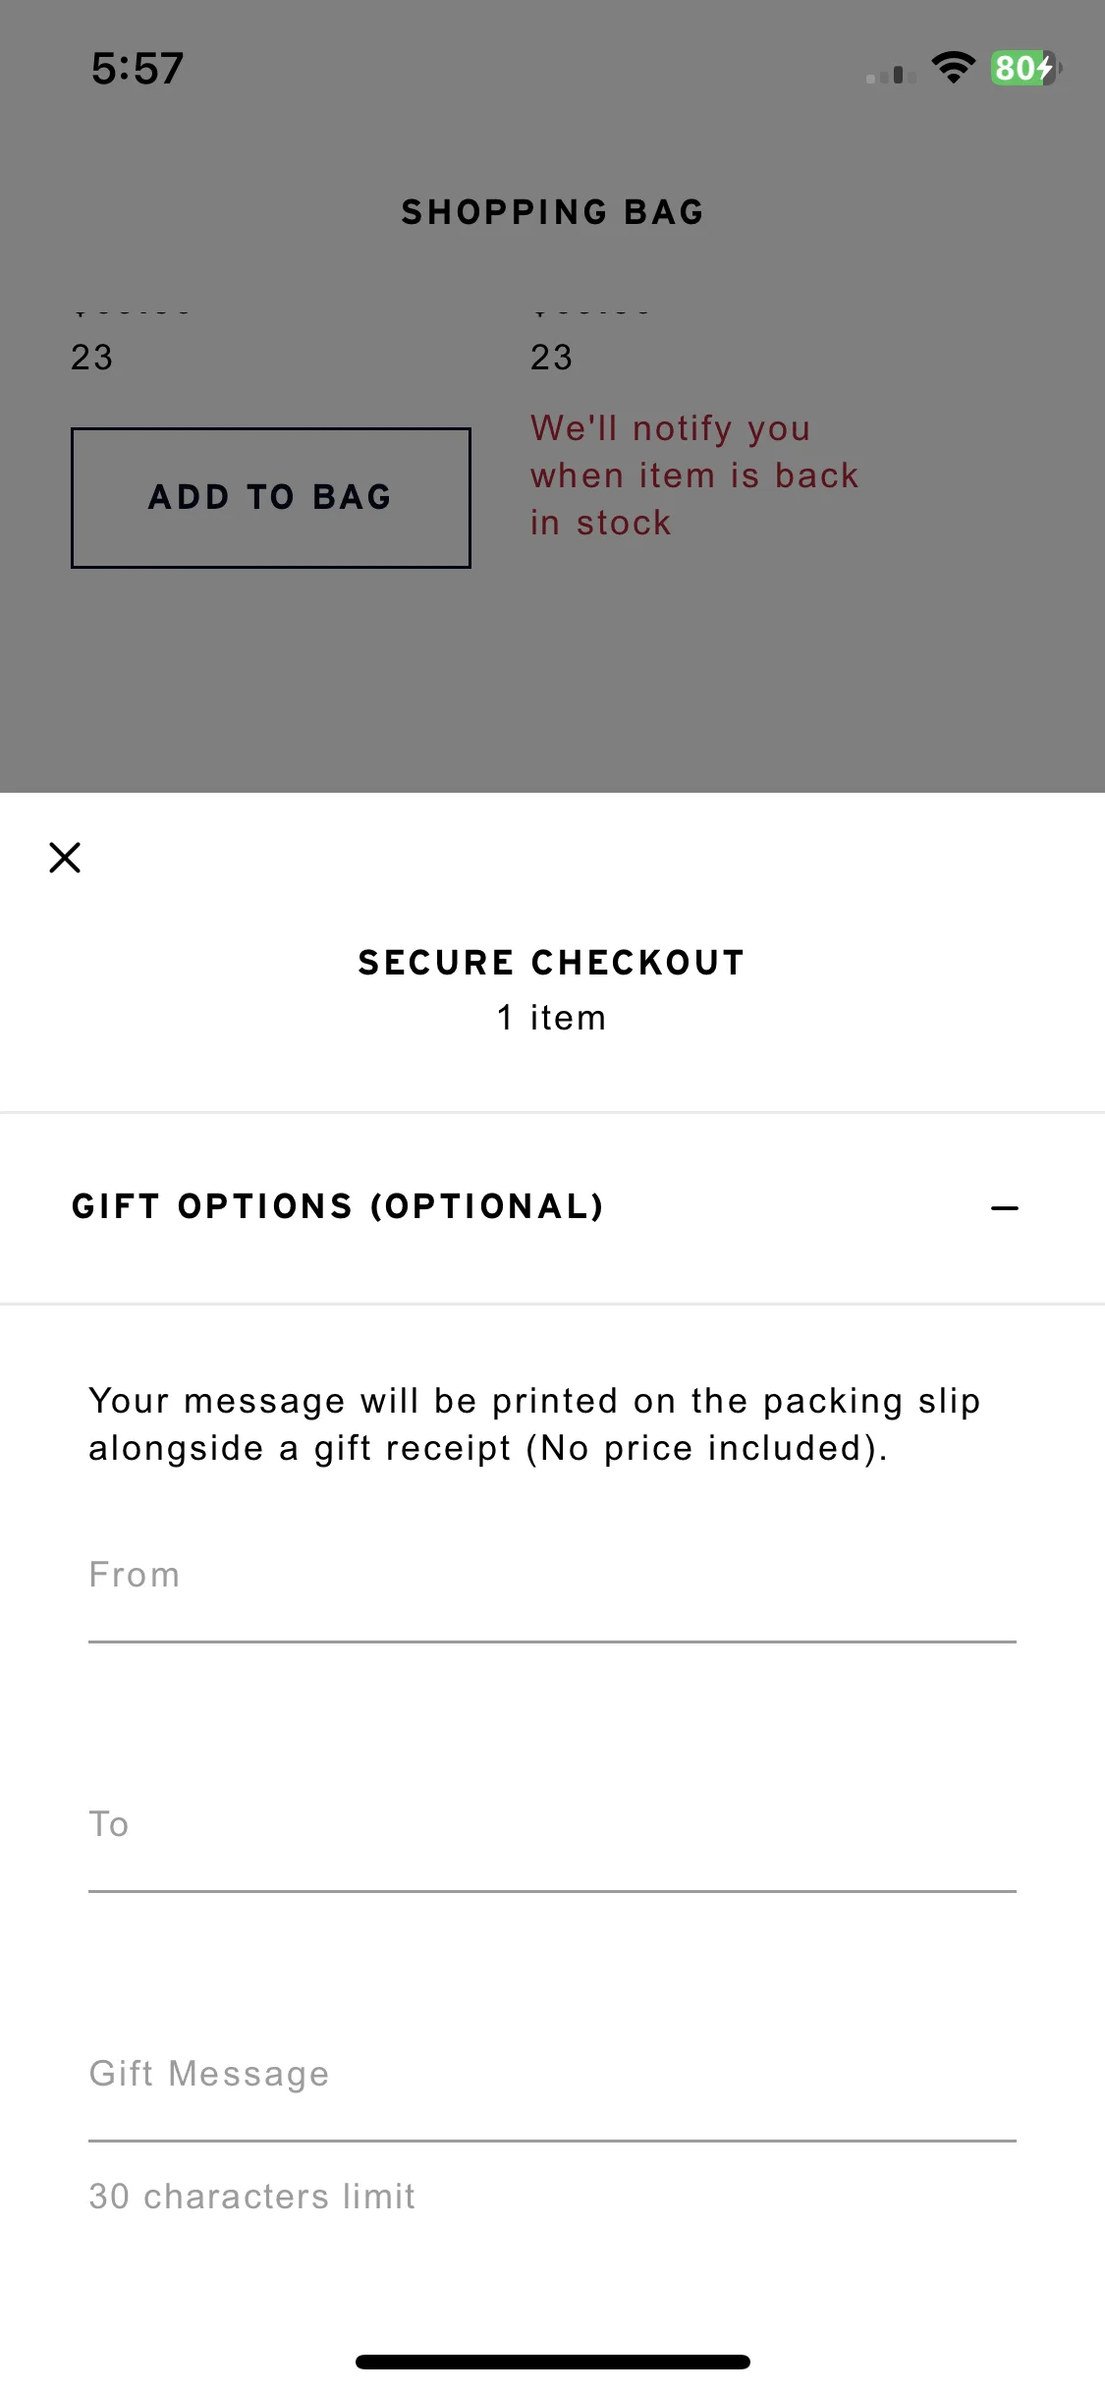
Task: Tap the back-in-stock notification message
Action: tap(694, 475)
